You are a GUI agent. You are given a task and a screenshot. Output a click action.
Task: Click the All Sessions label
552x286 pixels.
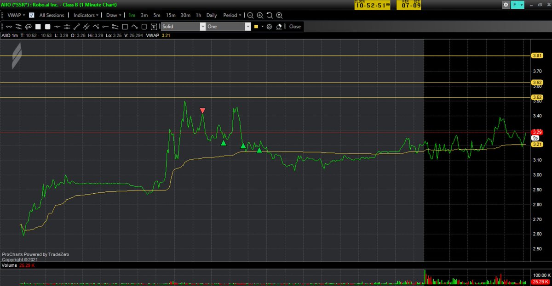[x=52, y=15]
